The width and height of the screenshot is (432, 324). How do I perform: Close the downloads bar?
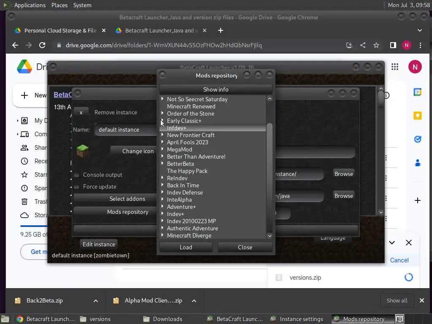click(x=422, y=300)
